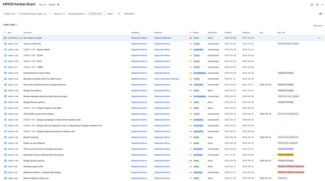Sort by the Epic Link column header
Viewport: 325px width, 181px height.
(281, 33)
